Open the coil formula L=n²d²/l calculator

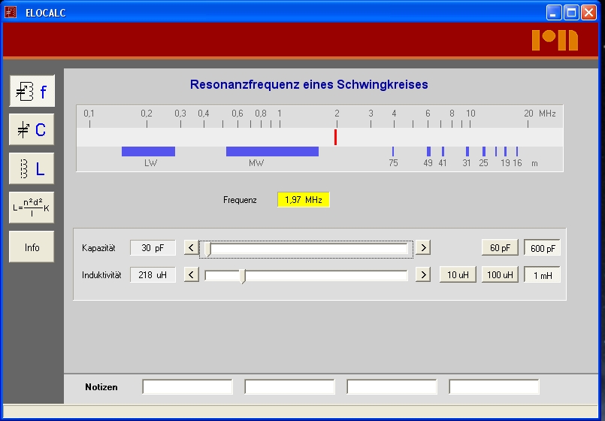tap(32, 207)
